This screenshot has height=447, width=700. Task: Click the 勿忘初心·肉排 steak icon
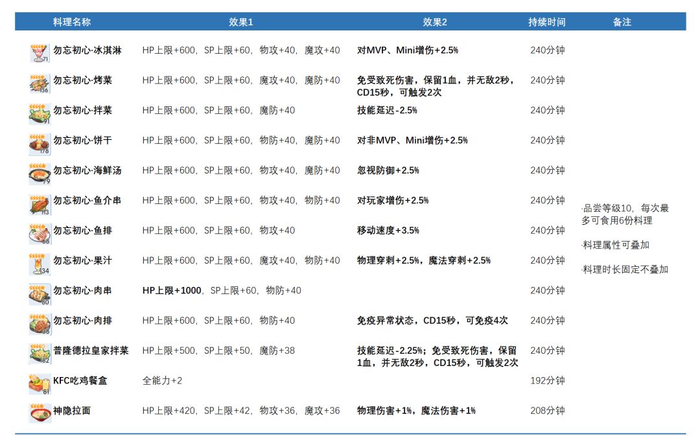pos(40,324)
